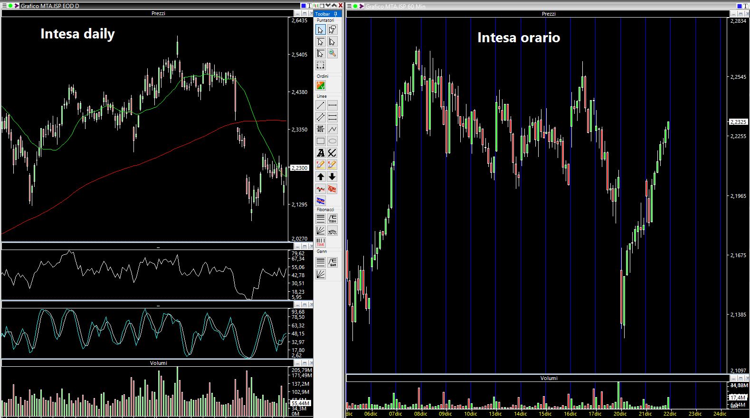Image resolution: width=750 pixels, height=418 pixels.
Task: Select the trend line drawing tool
Action: tap(321, 105)
